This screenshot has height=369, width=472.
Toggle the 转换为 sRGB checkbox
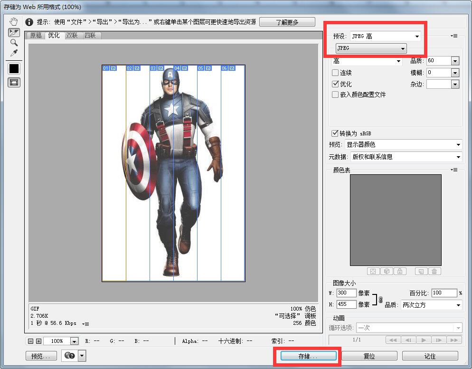pos(335,133)
